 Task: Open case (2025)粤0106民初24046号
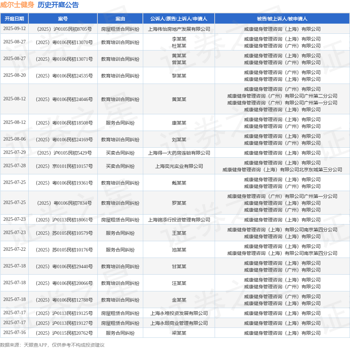[x=63, y=99]
